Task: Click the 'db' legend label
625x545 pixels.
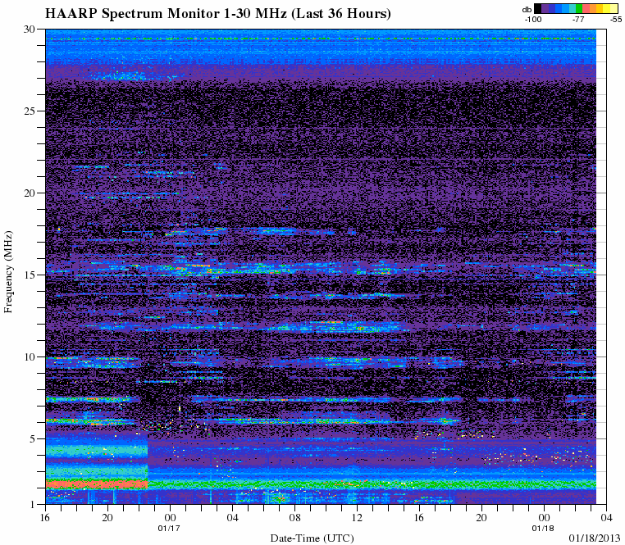Action: (527, 10)
